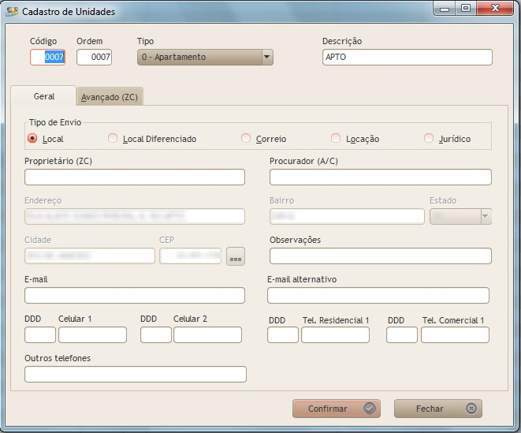Select the Local radio button

point(32,138)
